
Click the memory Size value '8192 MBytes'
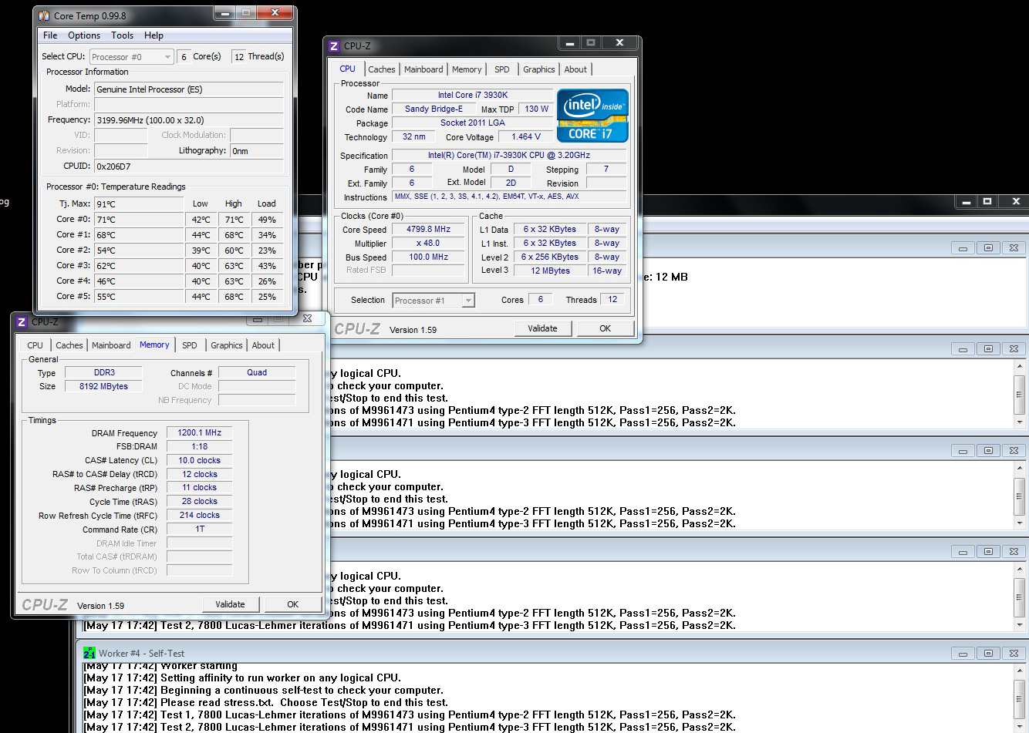[x=104, y=387]
